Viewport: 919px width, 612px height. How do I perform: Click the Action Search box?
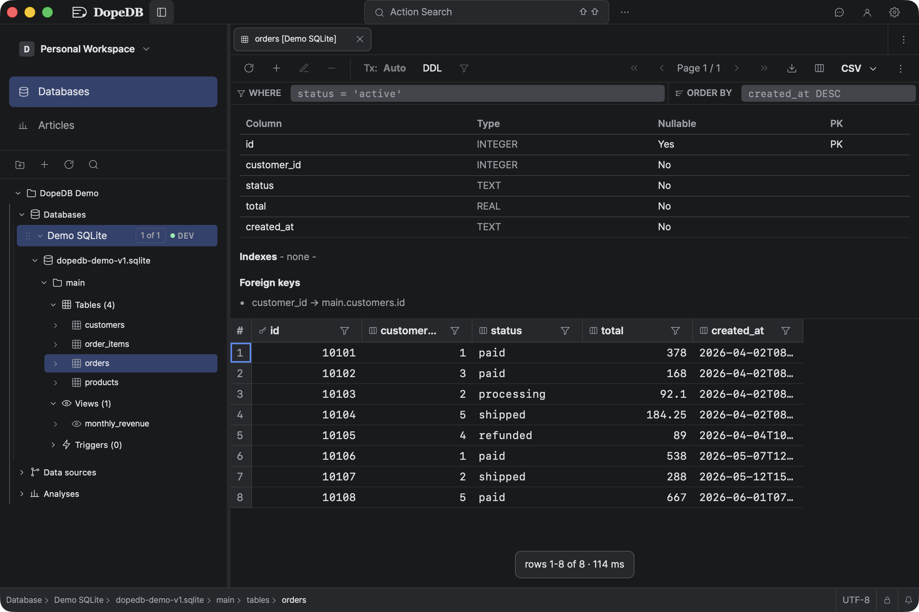[486, 12]
